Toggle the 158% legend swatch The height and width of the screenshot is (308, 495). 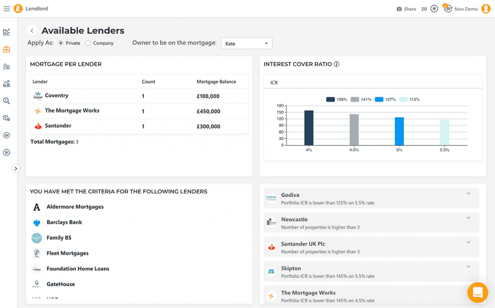click(330, 100)
